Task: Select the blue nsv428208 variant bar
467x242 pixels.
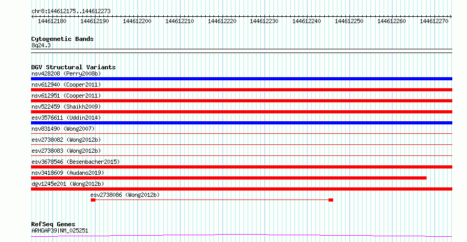Action: [x=241, y=79]
